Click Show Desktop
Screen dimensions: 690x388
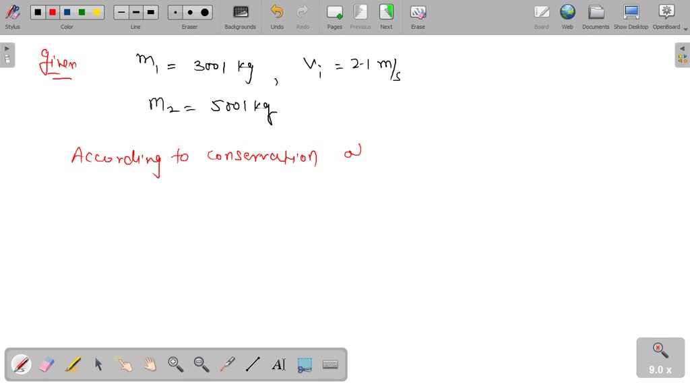[x=631, y=17]
